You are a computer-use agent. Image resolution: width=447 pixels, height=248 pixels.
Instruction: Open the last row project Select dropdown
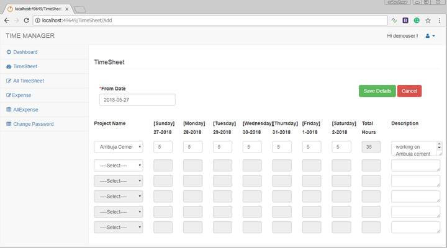(119, 227)
